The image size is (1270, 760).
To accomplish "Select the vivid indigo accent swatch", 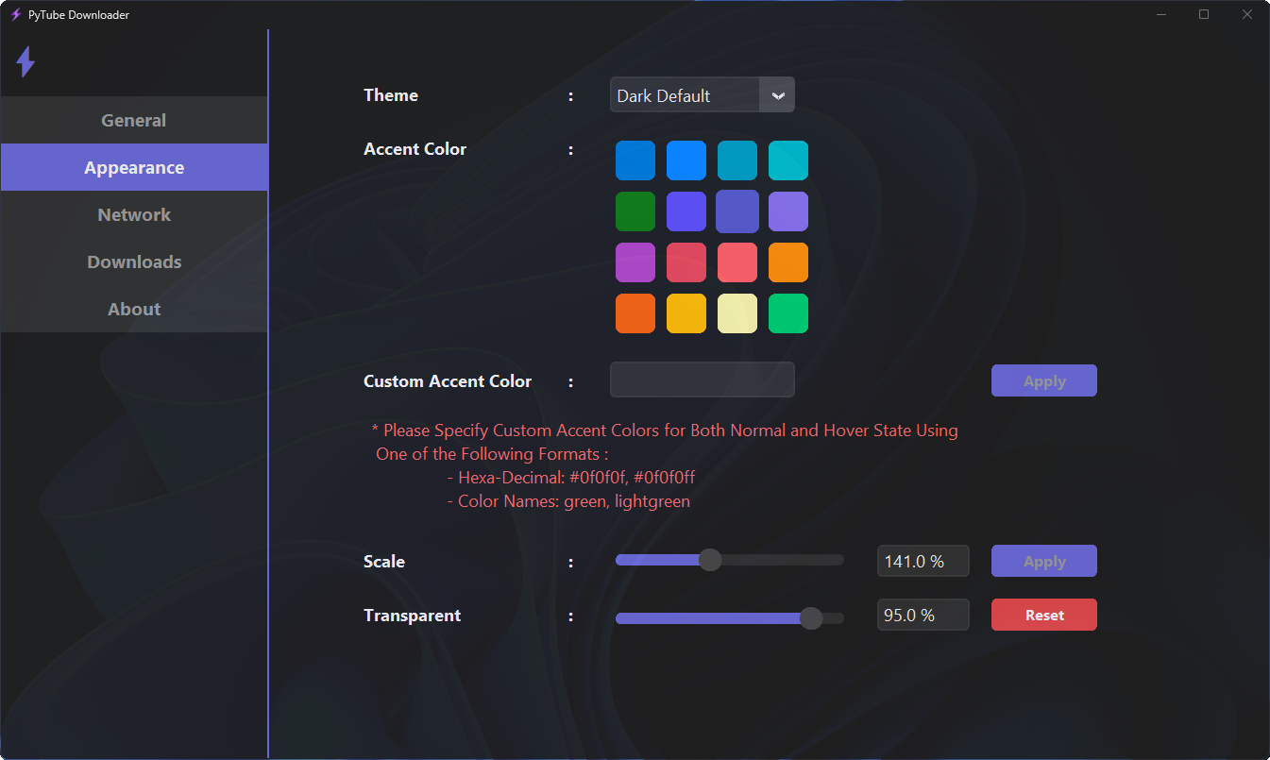I will coord(686,211).
